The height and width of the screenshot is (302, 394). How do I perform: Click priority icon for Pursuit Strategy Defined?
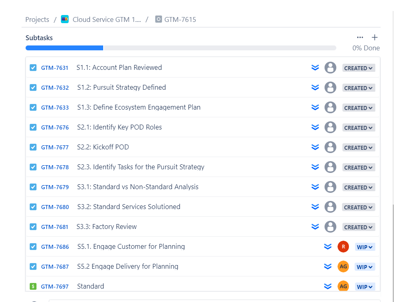click(x=315, y=87)
